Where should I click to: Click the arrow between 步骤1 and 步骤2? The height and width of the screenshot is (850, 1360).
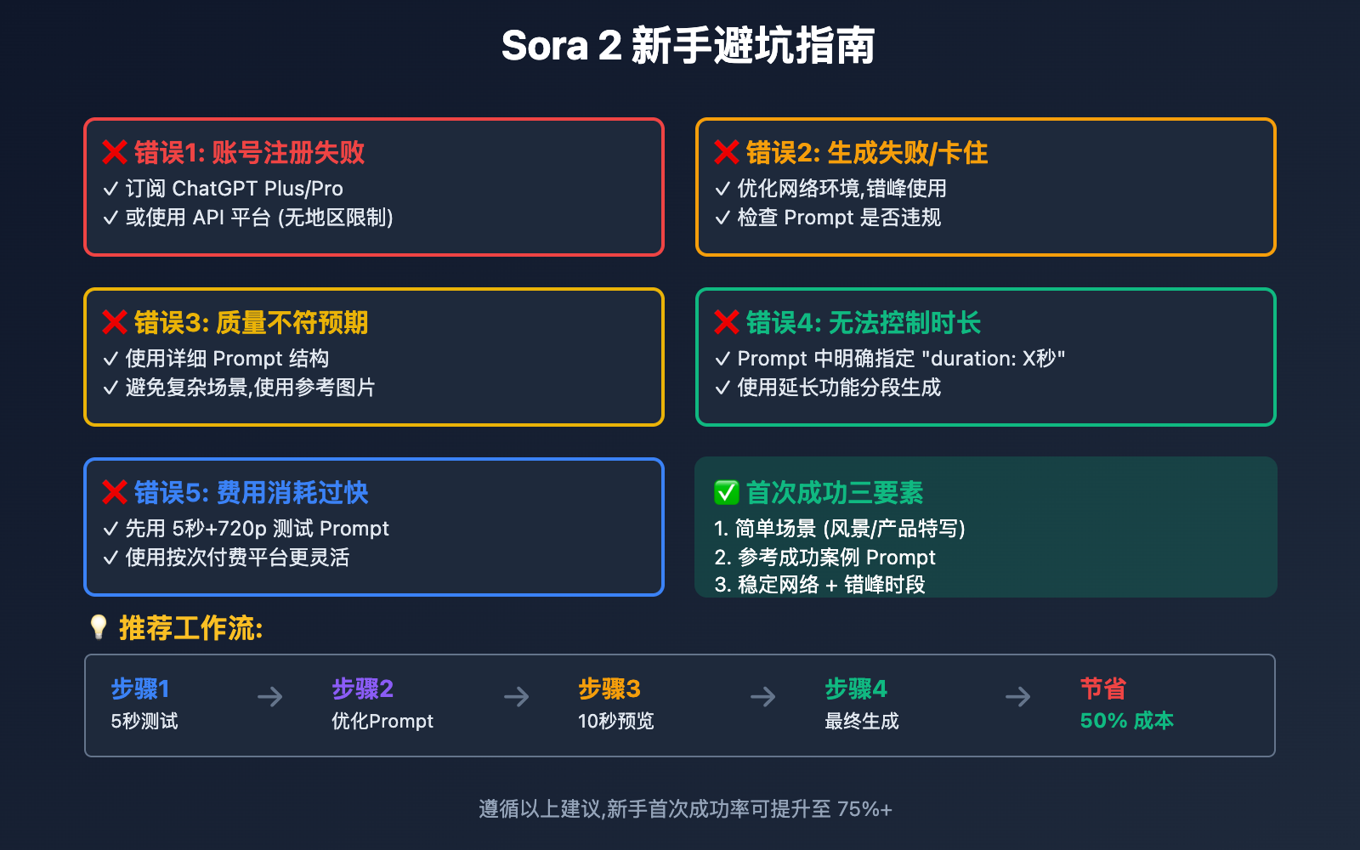pos(270,697)
